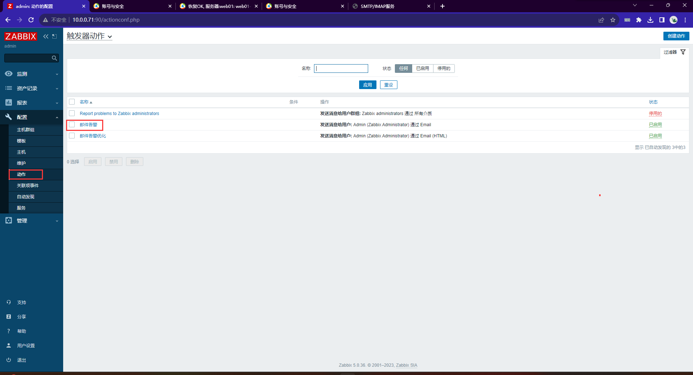This screenshot has width=693, height=375.
Task: Open the 触发器动作 dropdown title
Action: point(89,36)
